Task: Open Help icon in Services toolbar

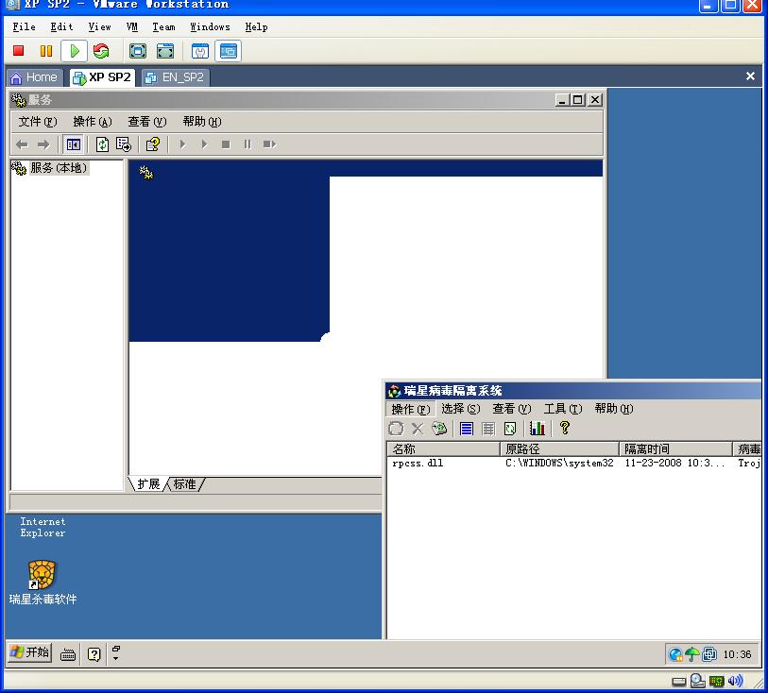Action: tap(153, 144)
